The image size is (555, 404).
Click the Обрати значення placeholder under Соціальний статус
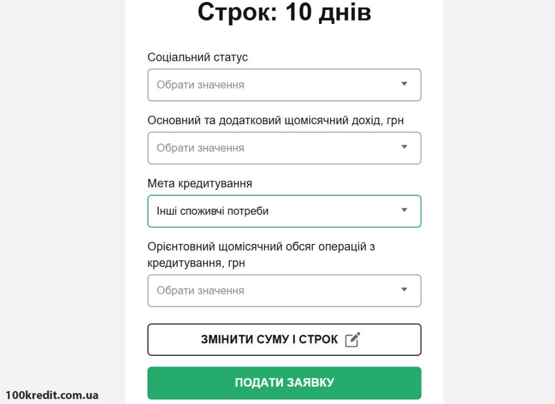point(201,85)
